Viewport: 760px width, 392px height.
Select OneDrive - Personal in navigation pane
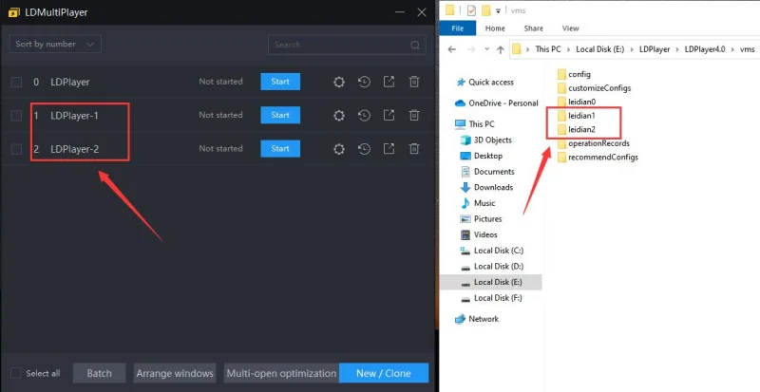tap(497, 103)
